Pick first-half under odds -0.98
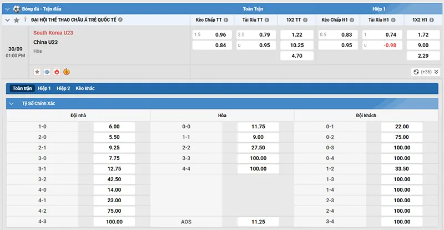The width and height of the screenshot is (444, 230). pyautogui.click(x=382, y=46)
